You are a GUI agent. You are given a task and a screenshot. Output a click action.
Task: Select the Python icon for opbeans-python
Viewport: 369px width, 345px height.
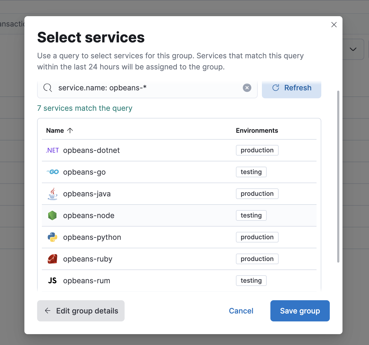click(x=52, y=237)
